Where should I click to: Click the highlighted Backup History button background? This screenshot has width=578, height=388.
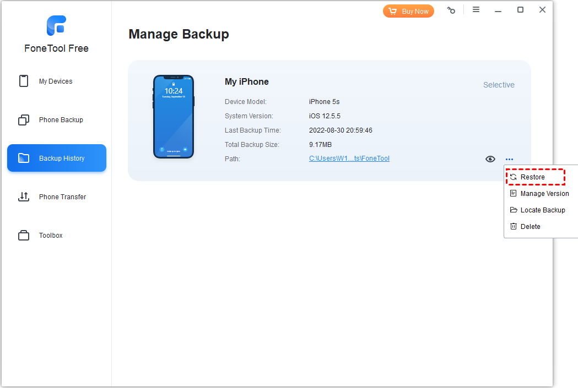56,158
